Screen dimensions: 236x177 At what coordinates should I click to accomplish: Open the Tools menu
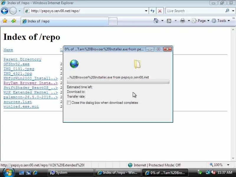point(221,21)
